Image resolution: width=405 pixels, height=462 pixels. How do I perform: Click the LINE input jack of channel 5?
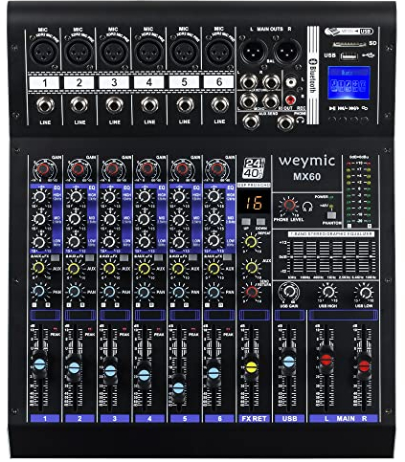point(185,104)
